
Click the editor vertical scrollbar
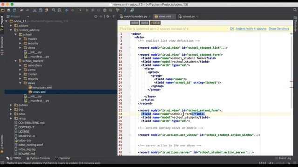point(291,72)
